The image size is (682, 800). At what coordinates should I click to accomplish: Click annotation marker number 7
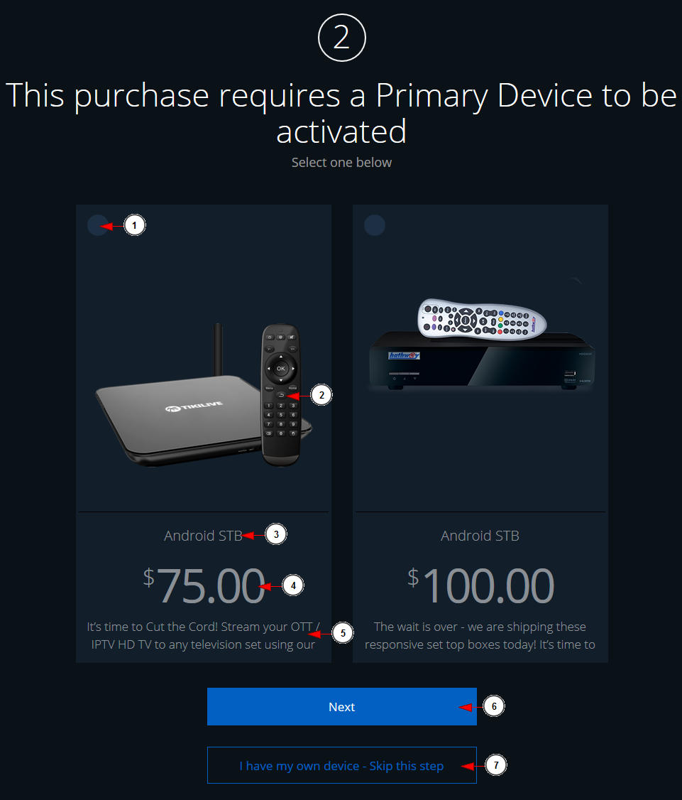click(x=495, y=764)
